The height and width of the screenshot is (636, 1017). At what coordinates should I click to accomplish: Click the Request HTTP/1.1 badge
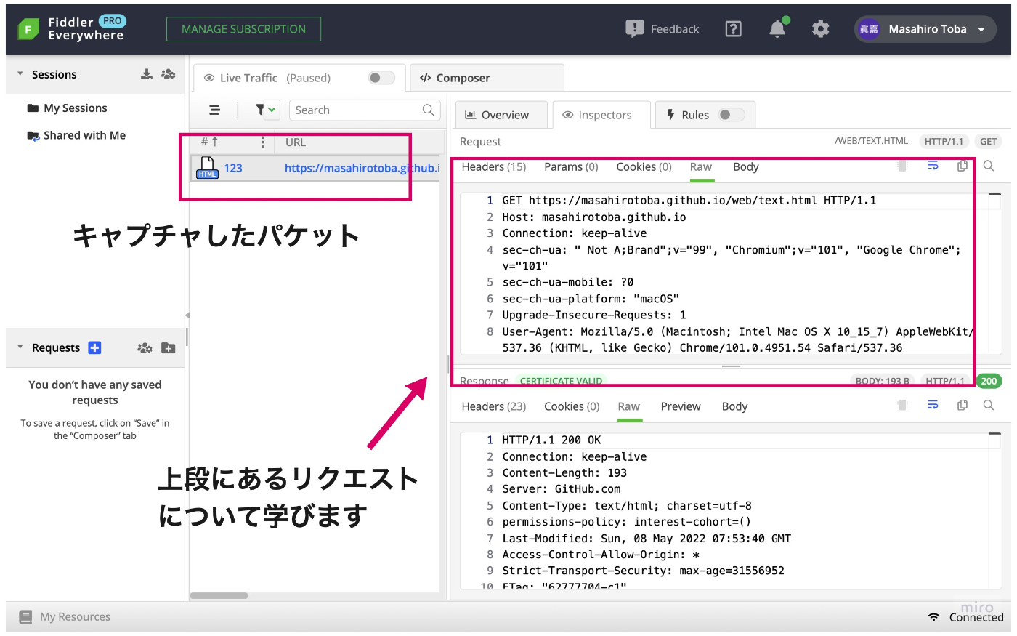pos(944,142)
